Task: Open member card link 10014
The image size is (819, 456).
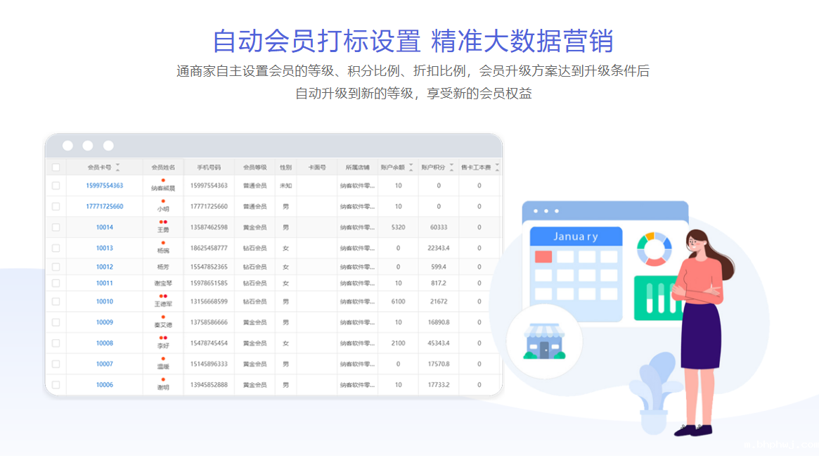Action: pyautogui.click(x=105, y=227)
